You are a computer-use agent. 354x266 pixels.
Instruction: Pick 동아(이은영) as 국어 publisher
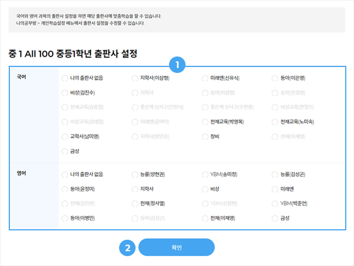[x=275, y=78]
